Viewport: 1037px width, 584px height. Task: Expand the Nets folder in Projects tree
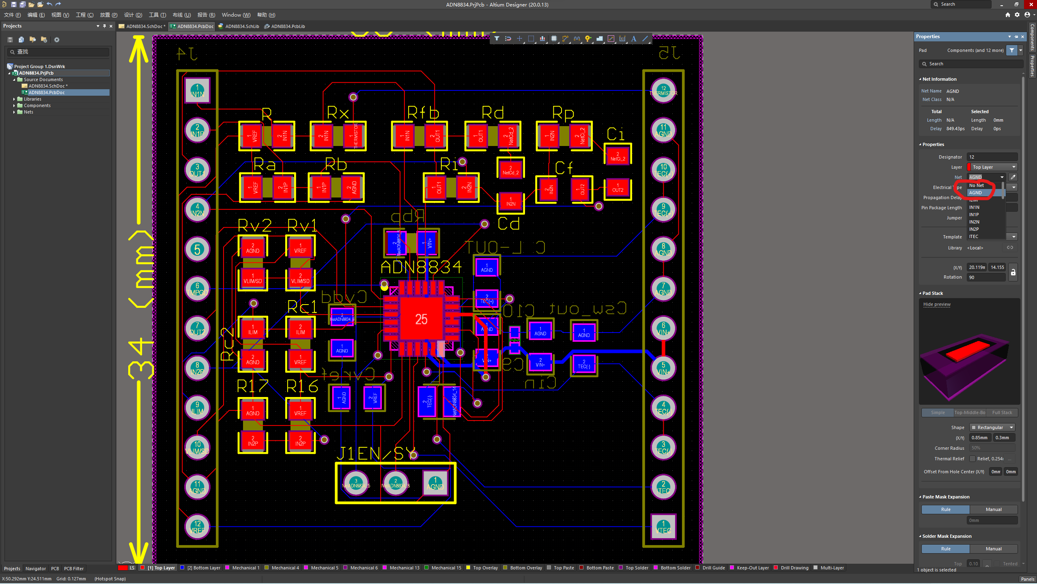pos(14,112)
